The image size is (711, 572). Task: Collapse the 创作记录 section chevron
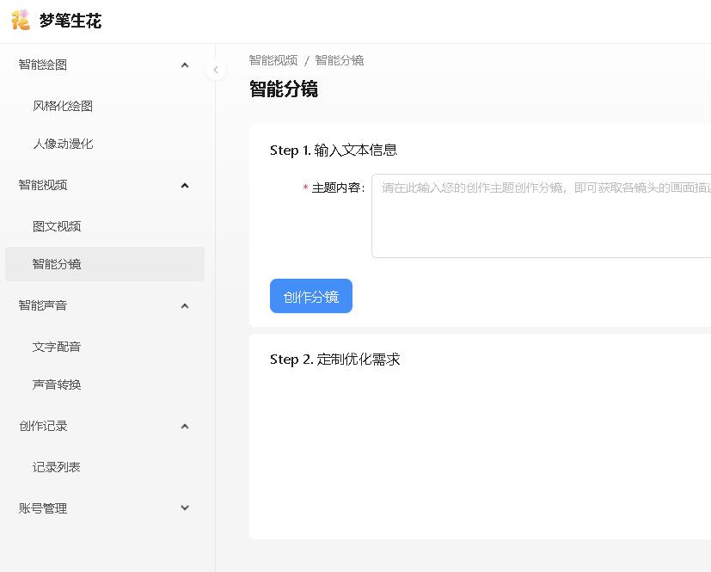[x=184, y=426]
